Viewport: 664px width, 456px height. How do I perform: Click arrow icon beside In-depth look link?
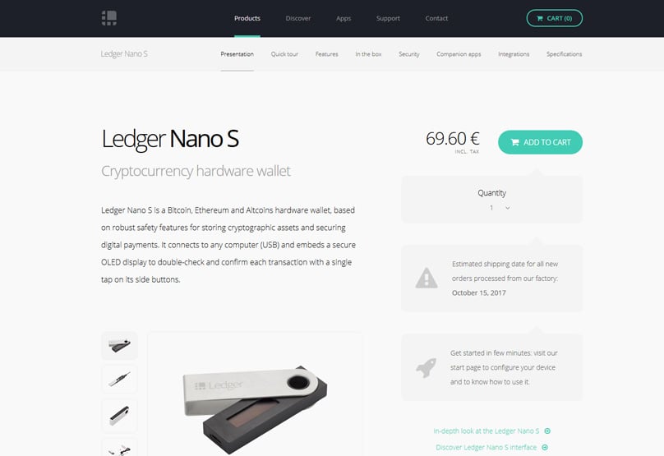click(x=547, y=431)
